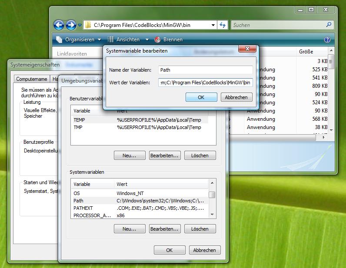Expand the address bar history dropdown

(213, 25)
